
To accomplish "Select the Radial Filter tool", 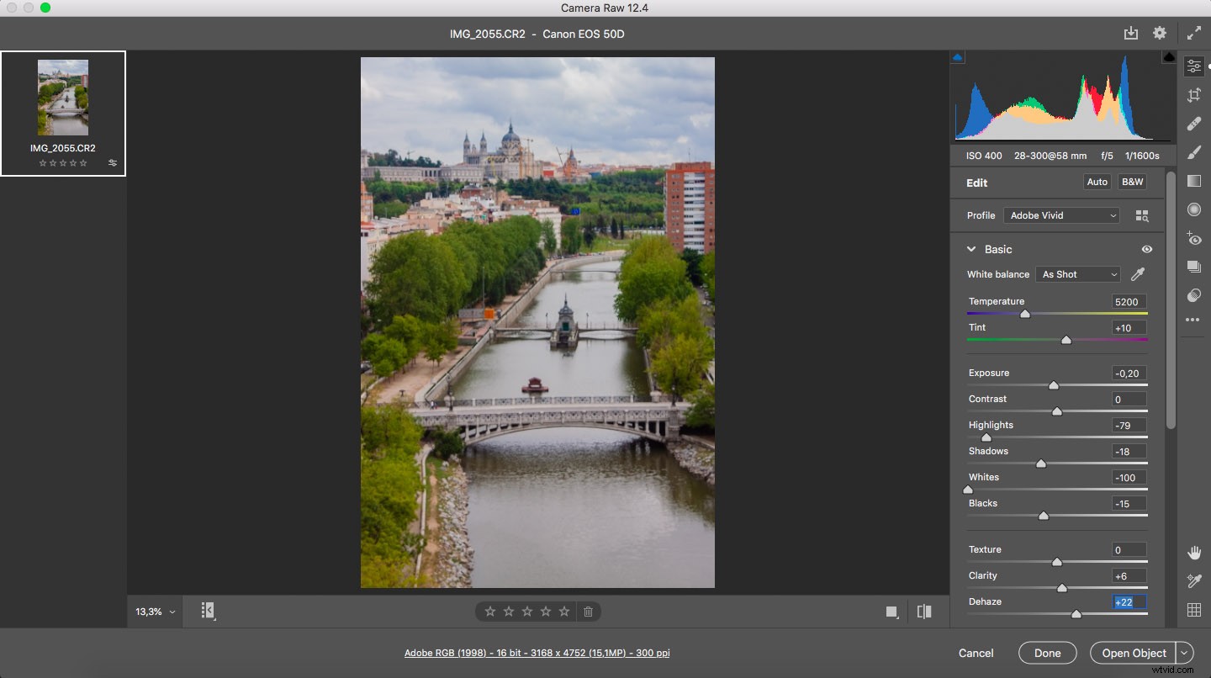I will (1193, 209).
